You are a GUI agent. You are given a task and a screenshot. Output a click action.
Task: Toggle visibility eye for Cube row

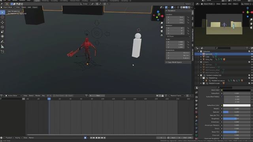pos(252,57)
